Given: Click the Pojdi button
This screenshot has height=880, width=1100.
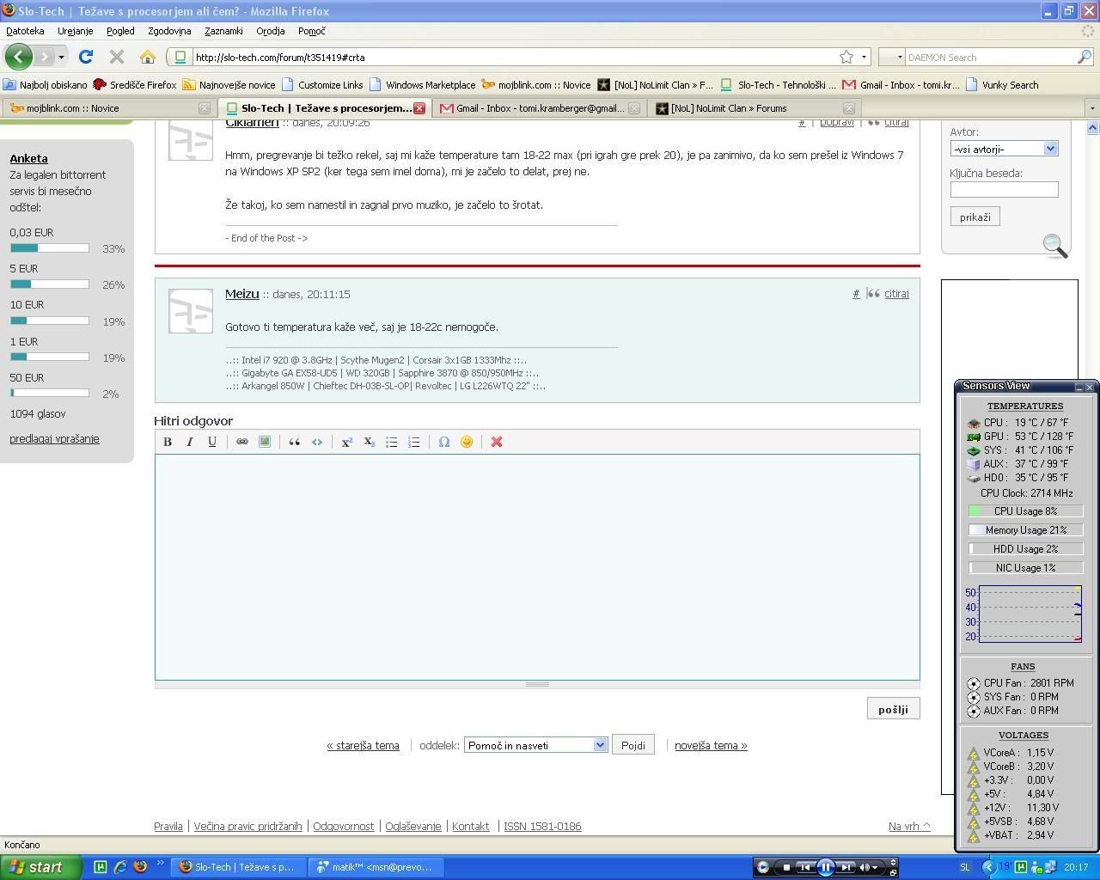Looking at the screenshot, I should tap(632, 745).
